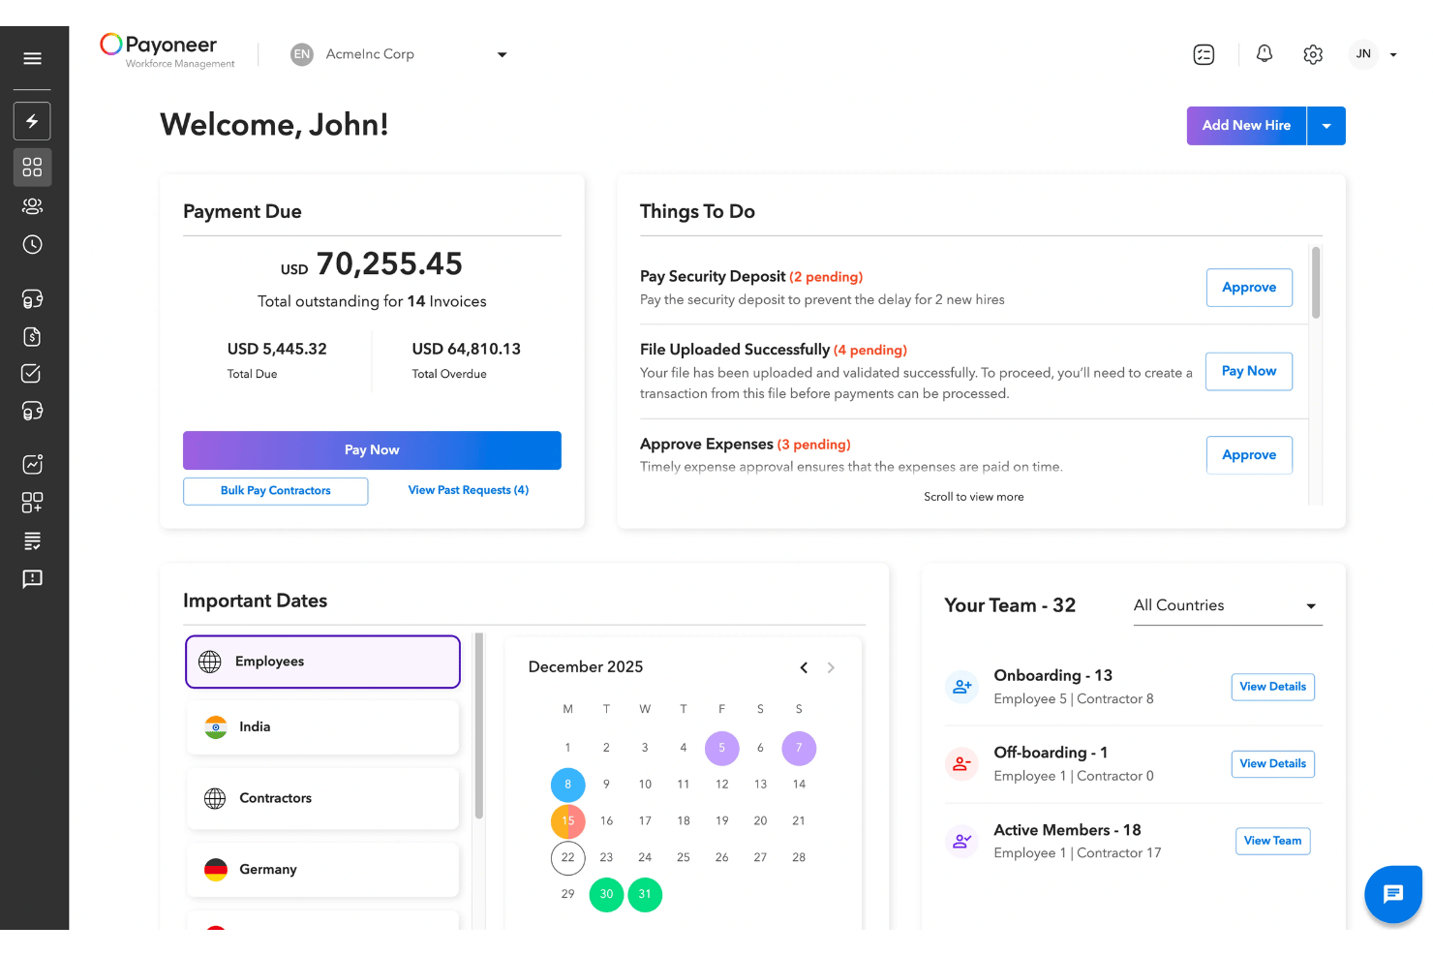
Task: Open the dollar document icon in sidebar
Action: (x=32, y=336)
